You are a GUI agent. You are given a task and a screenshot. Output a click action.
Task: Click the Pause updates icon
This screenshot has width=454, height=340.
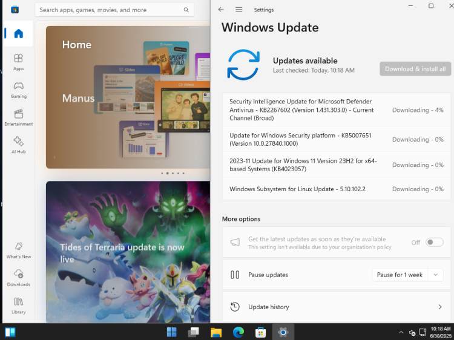(235, 275)
